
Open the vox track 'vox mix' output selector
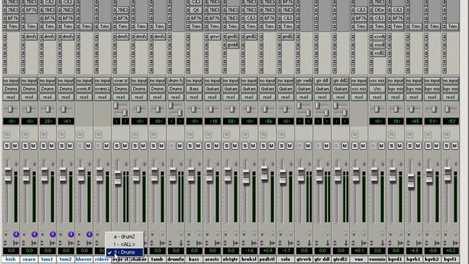pyautogui.click(x=358, y=89)
